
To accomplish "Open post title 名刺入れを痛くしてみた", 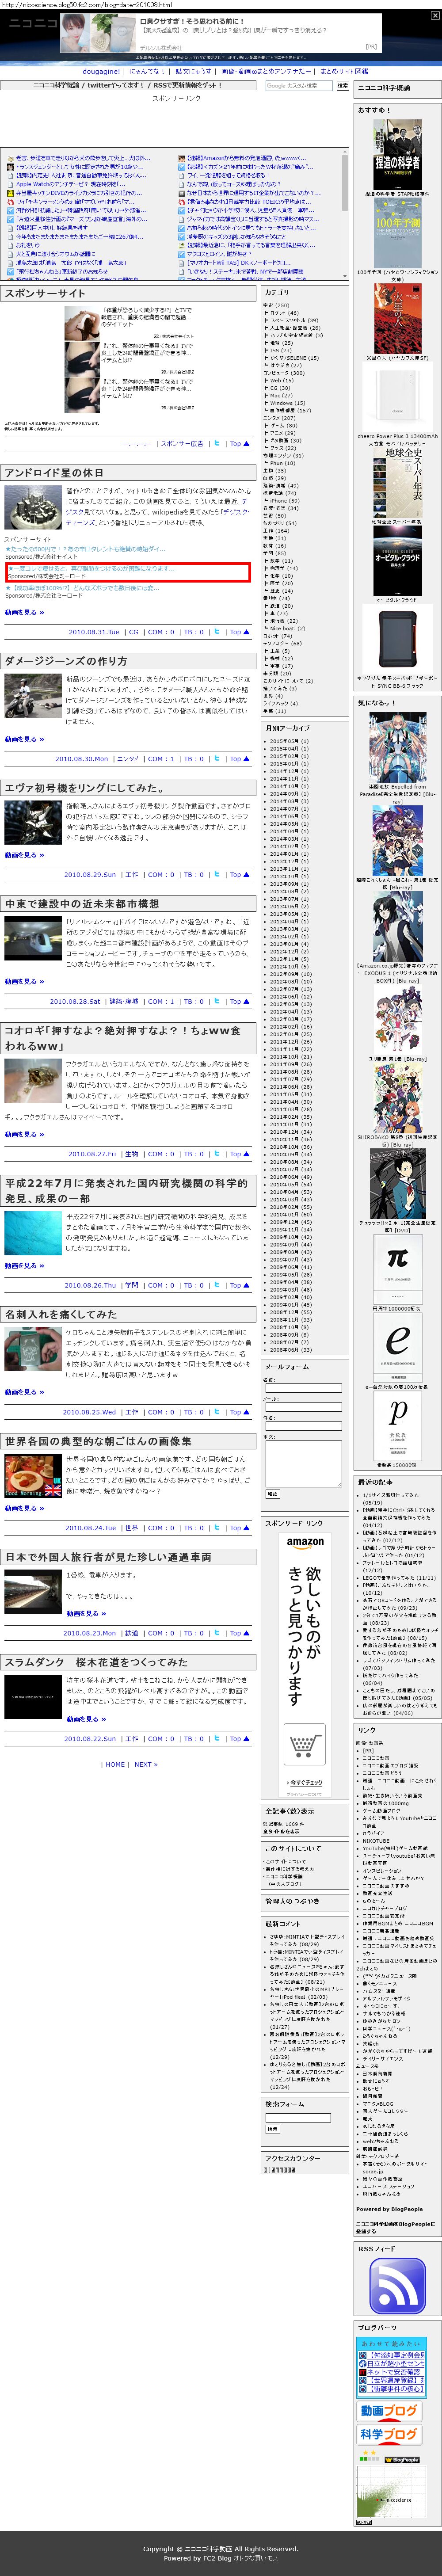I will click(x=61, y=1314).
